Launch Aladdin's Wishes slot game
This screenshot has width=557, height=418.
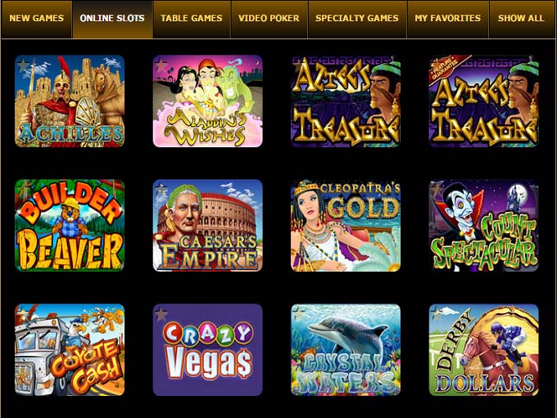[x=208, y=101]
